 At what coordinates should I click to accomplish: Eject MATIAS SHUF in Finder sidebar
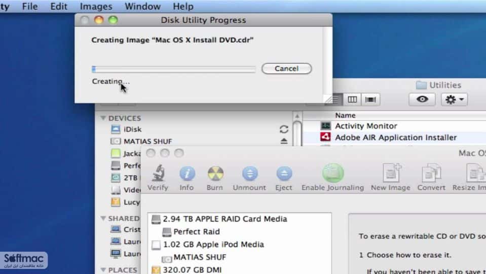coord(284,141)
